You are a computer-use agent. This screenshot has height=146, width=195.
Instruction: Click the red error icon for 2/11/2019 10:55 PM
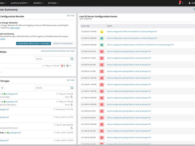[102, 98]
